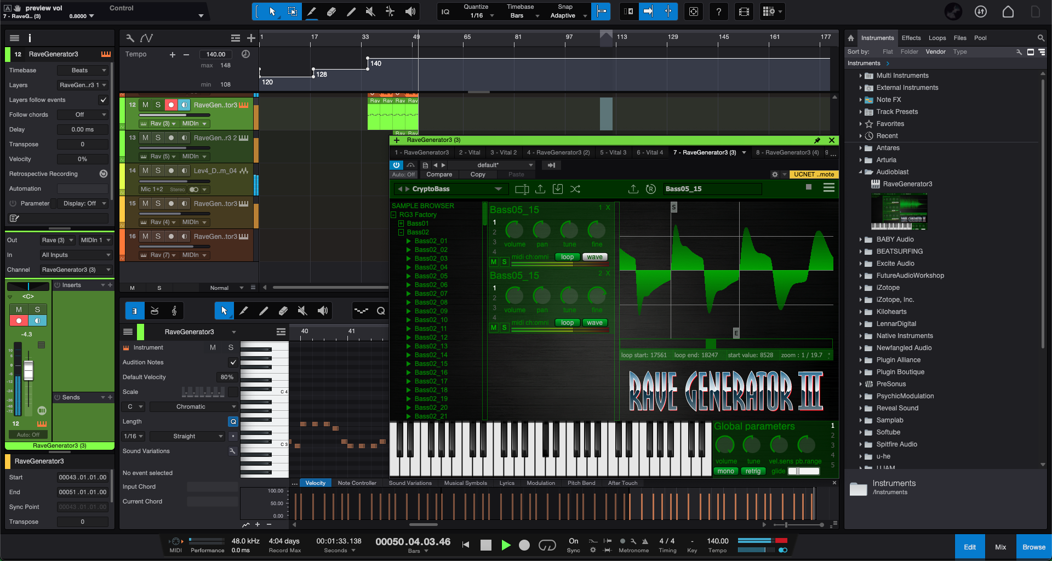Open the RaveGenerator hamburger menu

[x=829, y=188]
